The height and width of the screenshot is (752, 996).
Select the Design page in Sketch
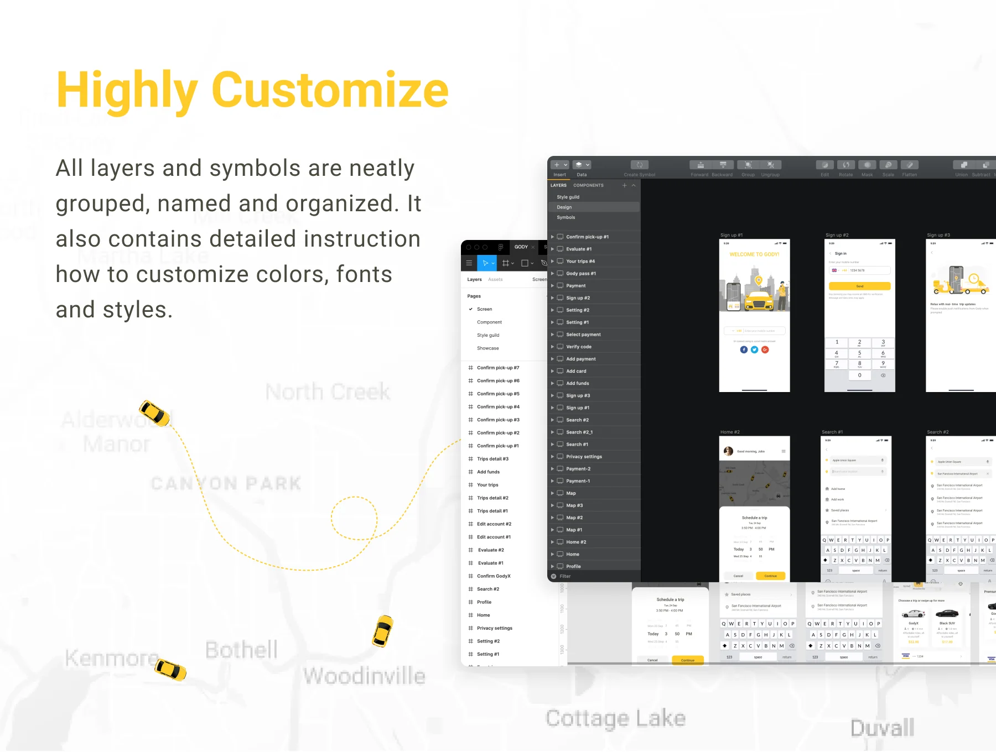pos(594,207)
